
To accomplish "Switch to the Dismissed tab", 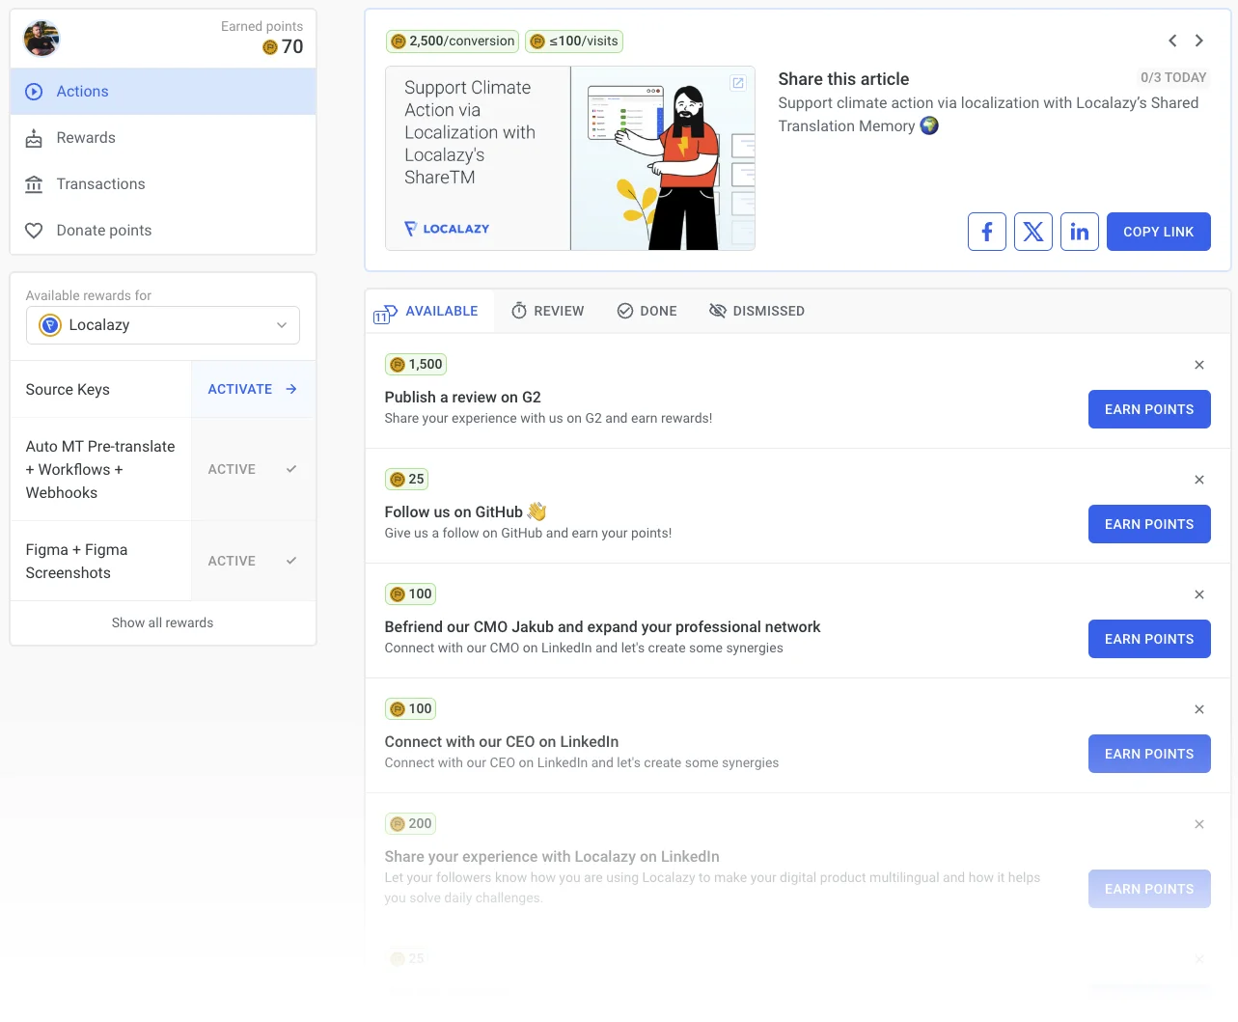I will click(x=757, y=311).
